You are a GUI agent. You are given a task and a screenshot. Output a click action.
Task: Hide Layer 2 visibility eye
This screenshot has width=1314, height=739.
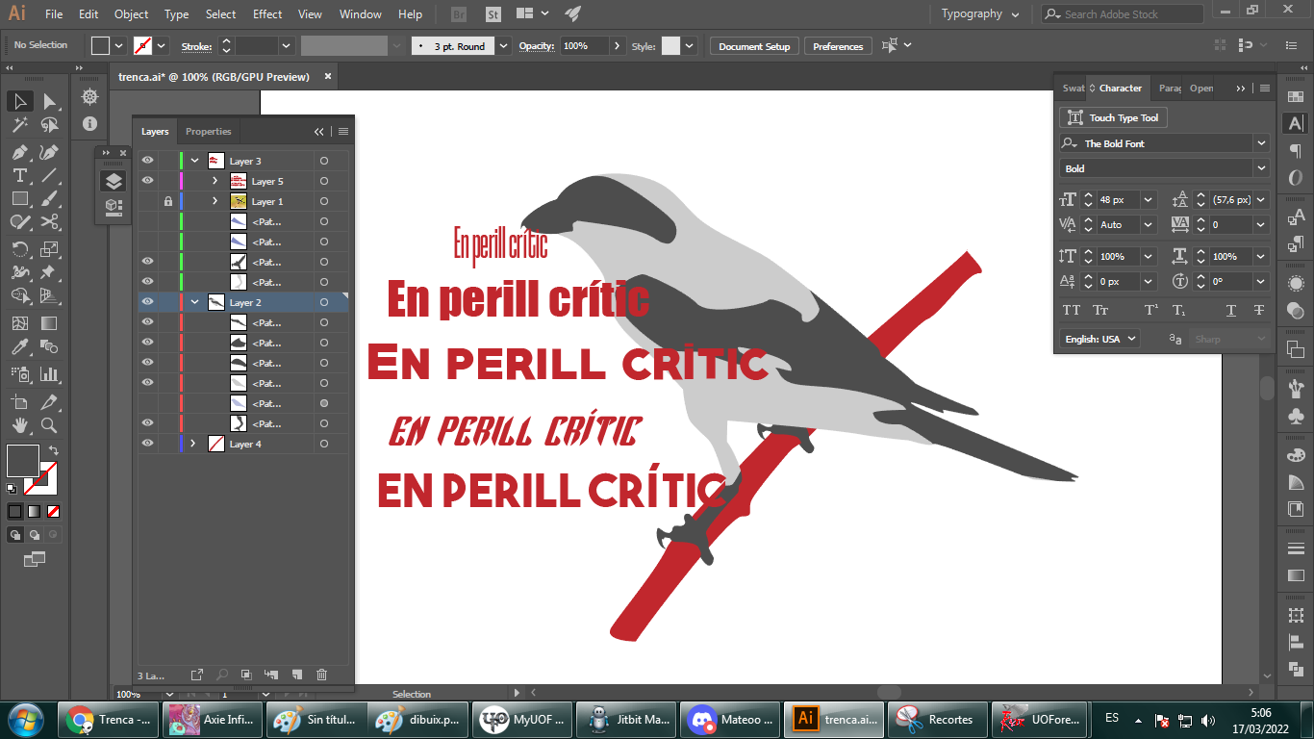pos(148,302)
